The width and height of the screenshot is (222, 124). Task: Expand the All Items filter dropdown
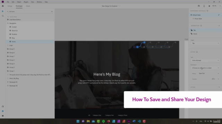tap(52, 11)
